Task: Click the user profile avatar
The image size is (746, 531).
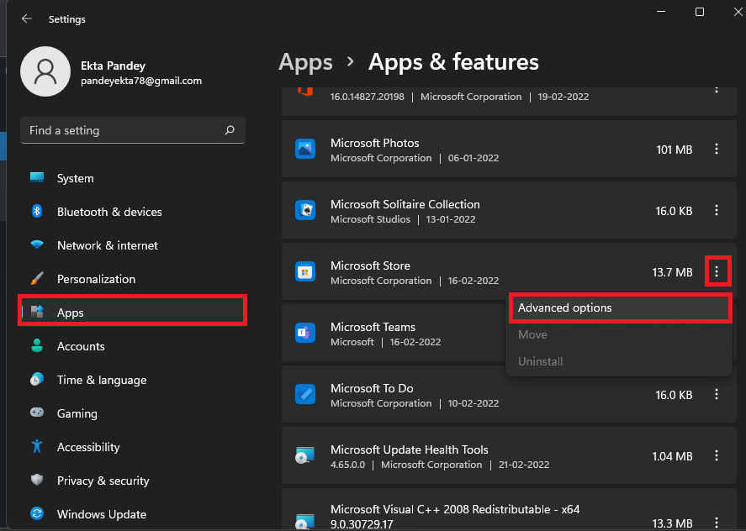Action: 45,72
